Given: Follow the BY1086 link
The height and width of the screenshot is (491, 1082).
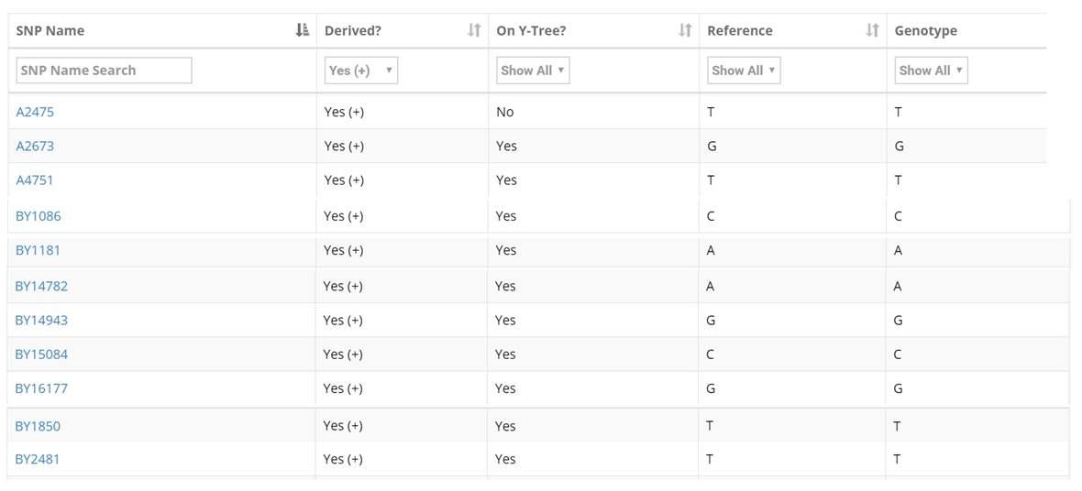Looking at the screenshot, I should coord(39,216).
